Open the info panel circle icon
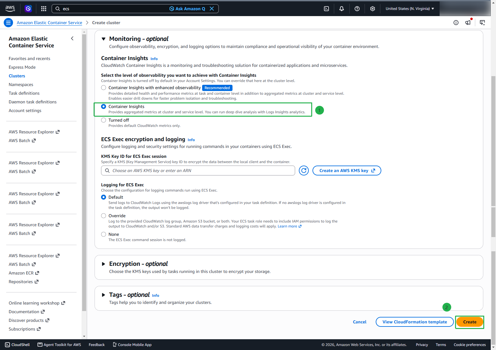The width and height of the screenshot is (496, 350). tap(456, 23)
